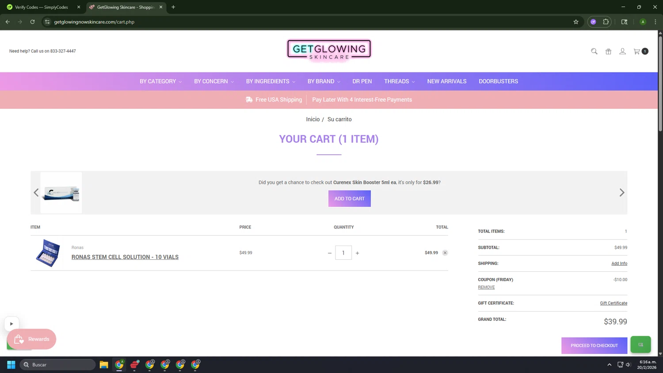The width and height of the screenshot is (663, 373).
Task: Open Ronas Stem Cell Solution product link
Action: (x=125, y=257)
